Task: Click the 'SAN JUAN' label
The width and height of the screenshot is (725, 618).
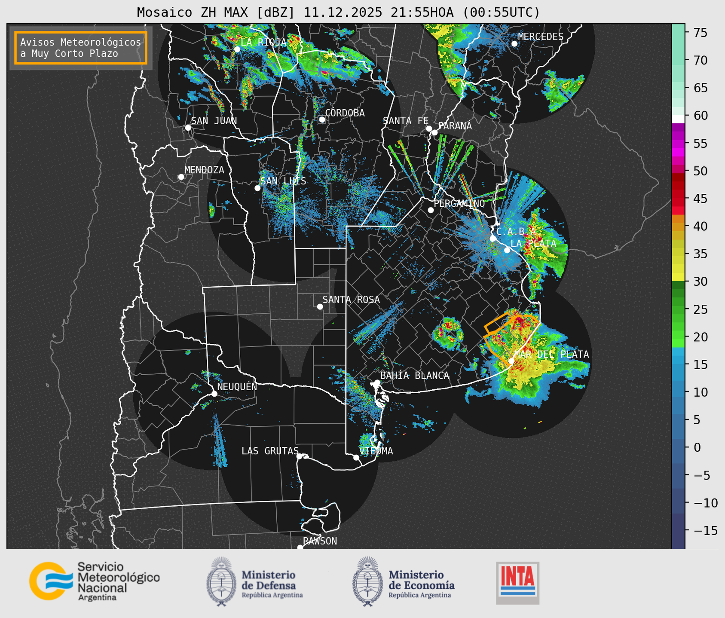Action: coord(214,121)
